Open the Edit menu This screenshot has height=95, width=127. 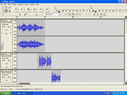tap(5, 4)
